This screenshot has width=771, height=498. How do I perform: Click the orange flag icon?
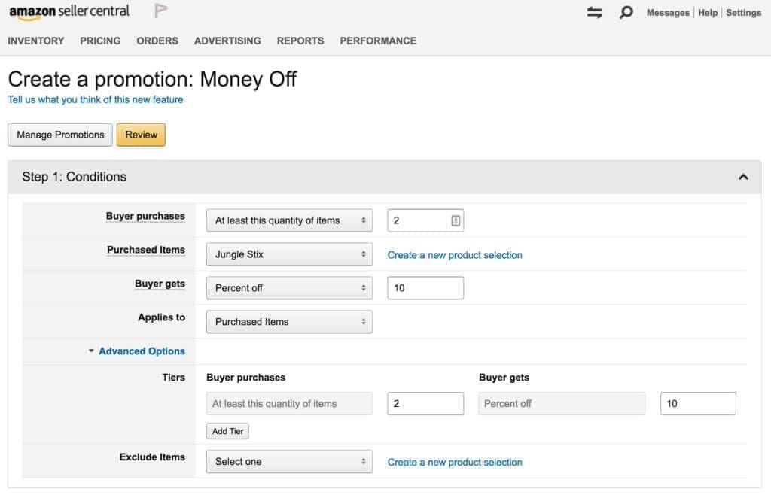(x=160, y=11)
